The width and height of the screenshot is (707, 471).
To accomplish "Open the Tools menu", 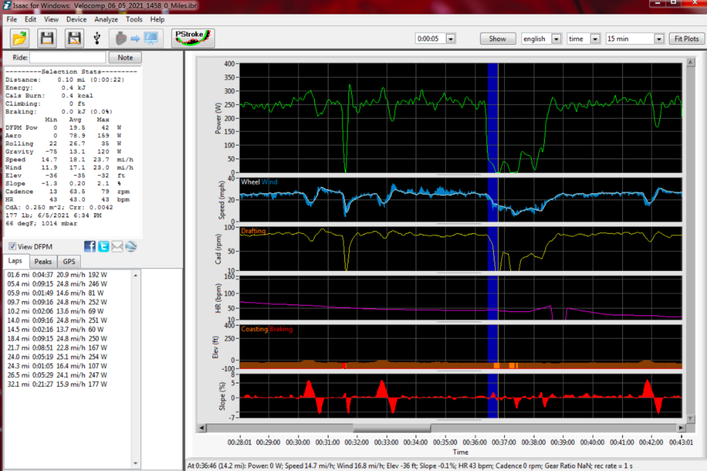I will pos(134,19).
